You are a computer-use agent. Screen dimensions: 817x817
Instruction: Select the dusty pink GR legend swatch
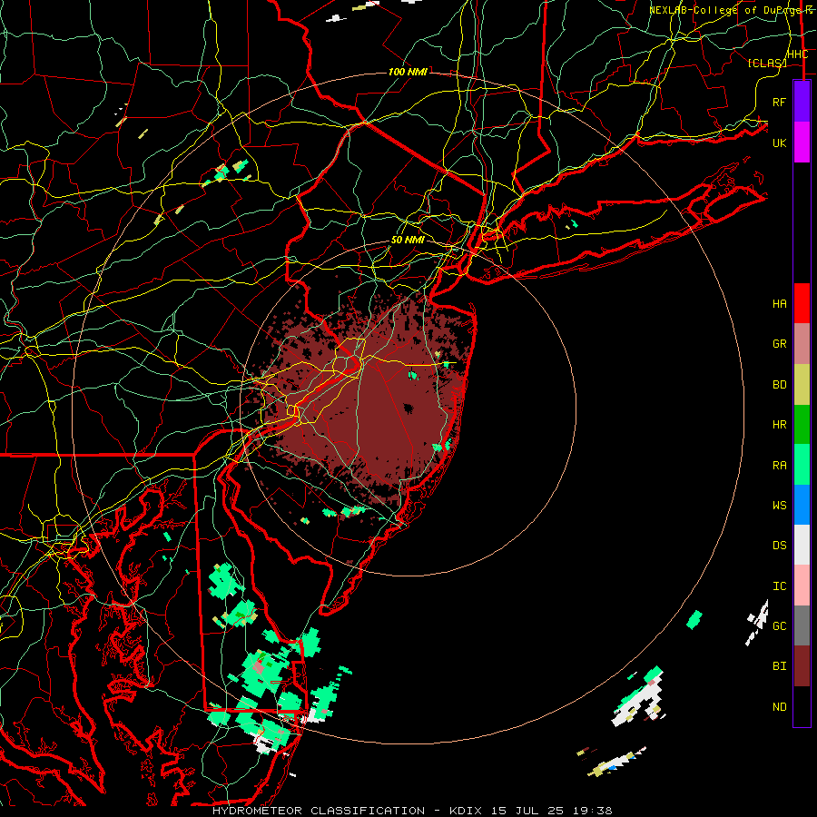802,344
